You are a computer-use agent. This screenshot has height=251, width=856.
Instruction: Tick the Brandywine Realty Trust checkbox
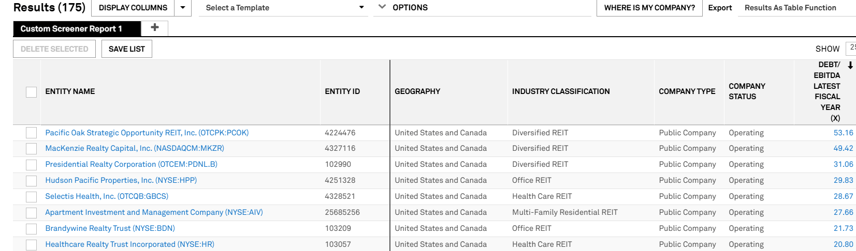point(32,229)
